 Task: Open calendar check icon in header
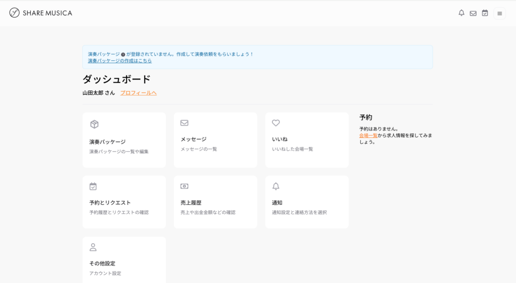[x=485, y=13]
